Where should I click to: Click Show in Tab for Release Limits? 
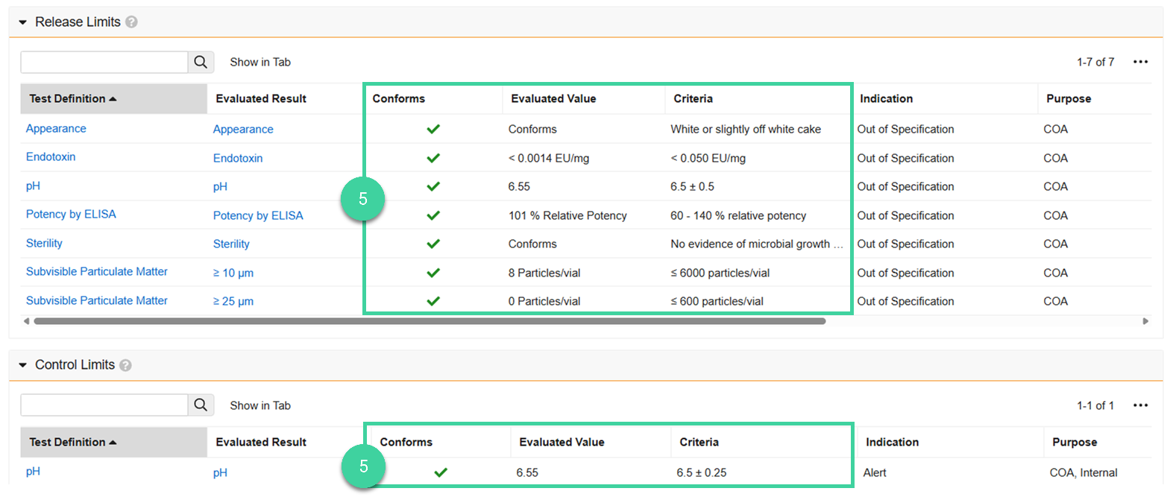pos(260,63)
